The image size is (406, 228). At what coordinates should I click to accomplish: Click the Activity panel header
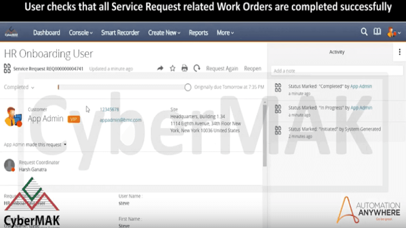click(337, 52)
